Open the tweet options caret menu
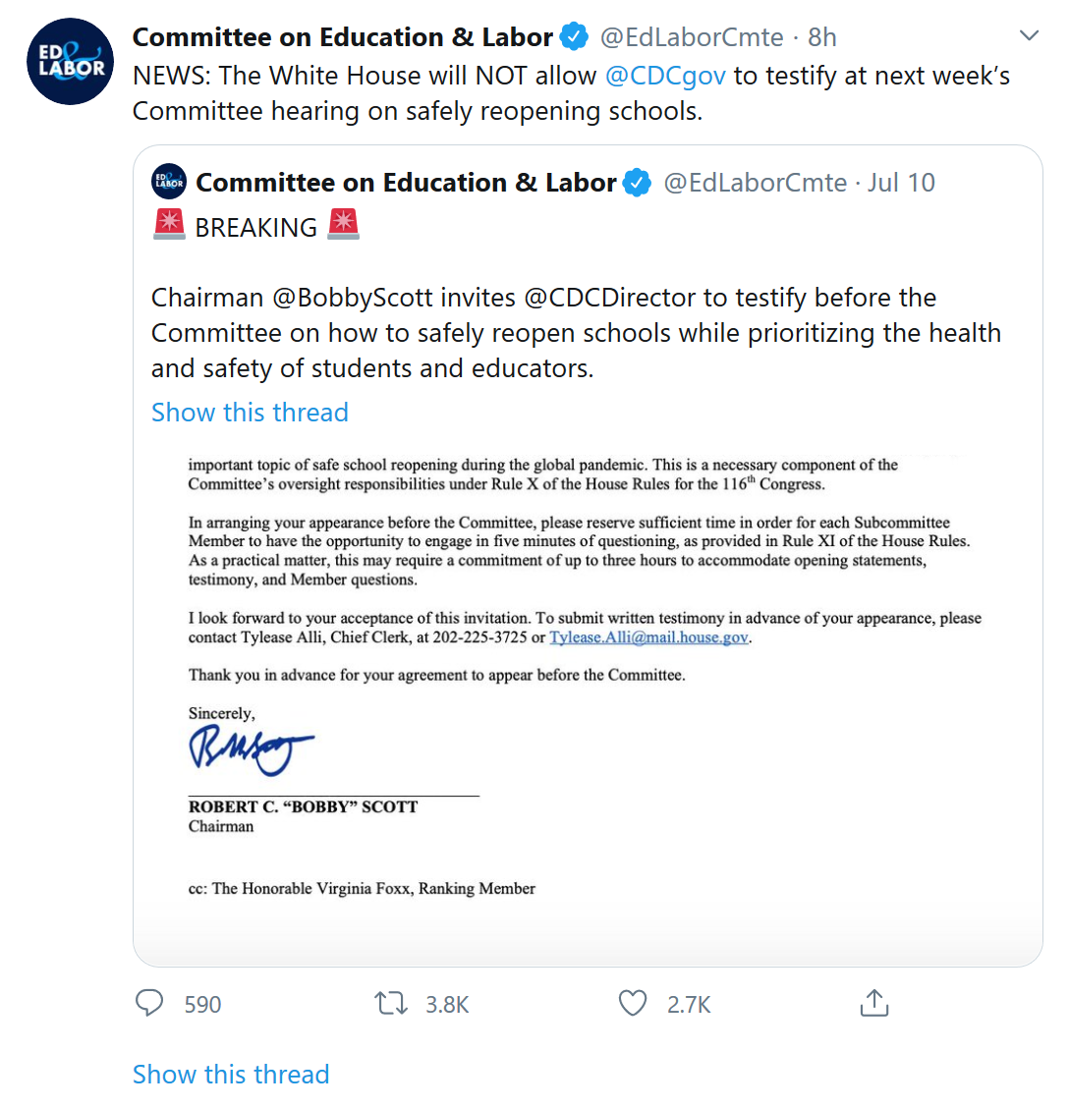 [1029, 33]
